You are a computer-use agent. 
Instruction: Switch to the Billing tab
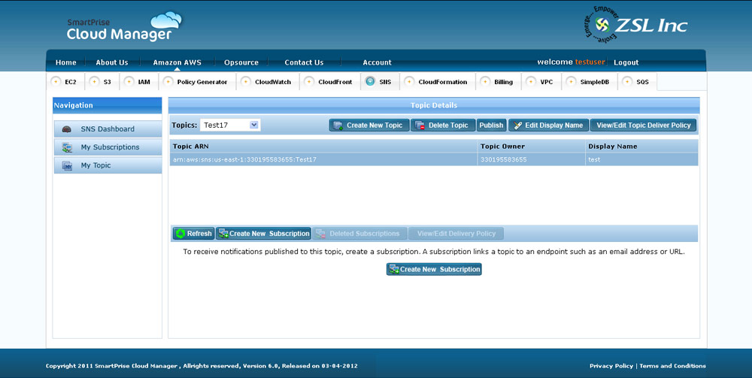(x=499, y=82)
